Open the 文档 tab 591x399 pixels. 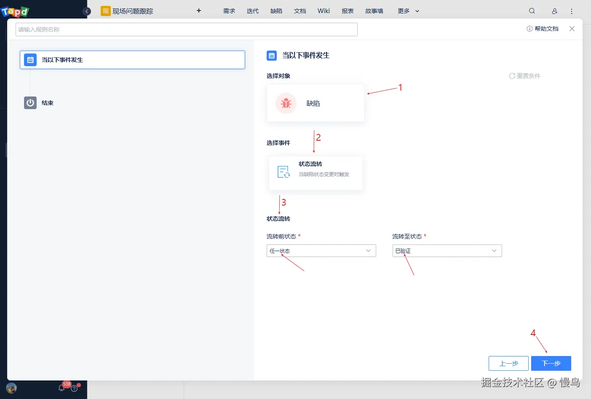tap(300, 11)
